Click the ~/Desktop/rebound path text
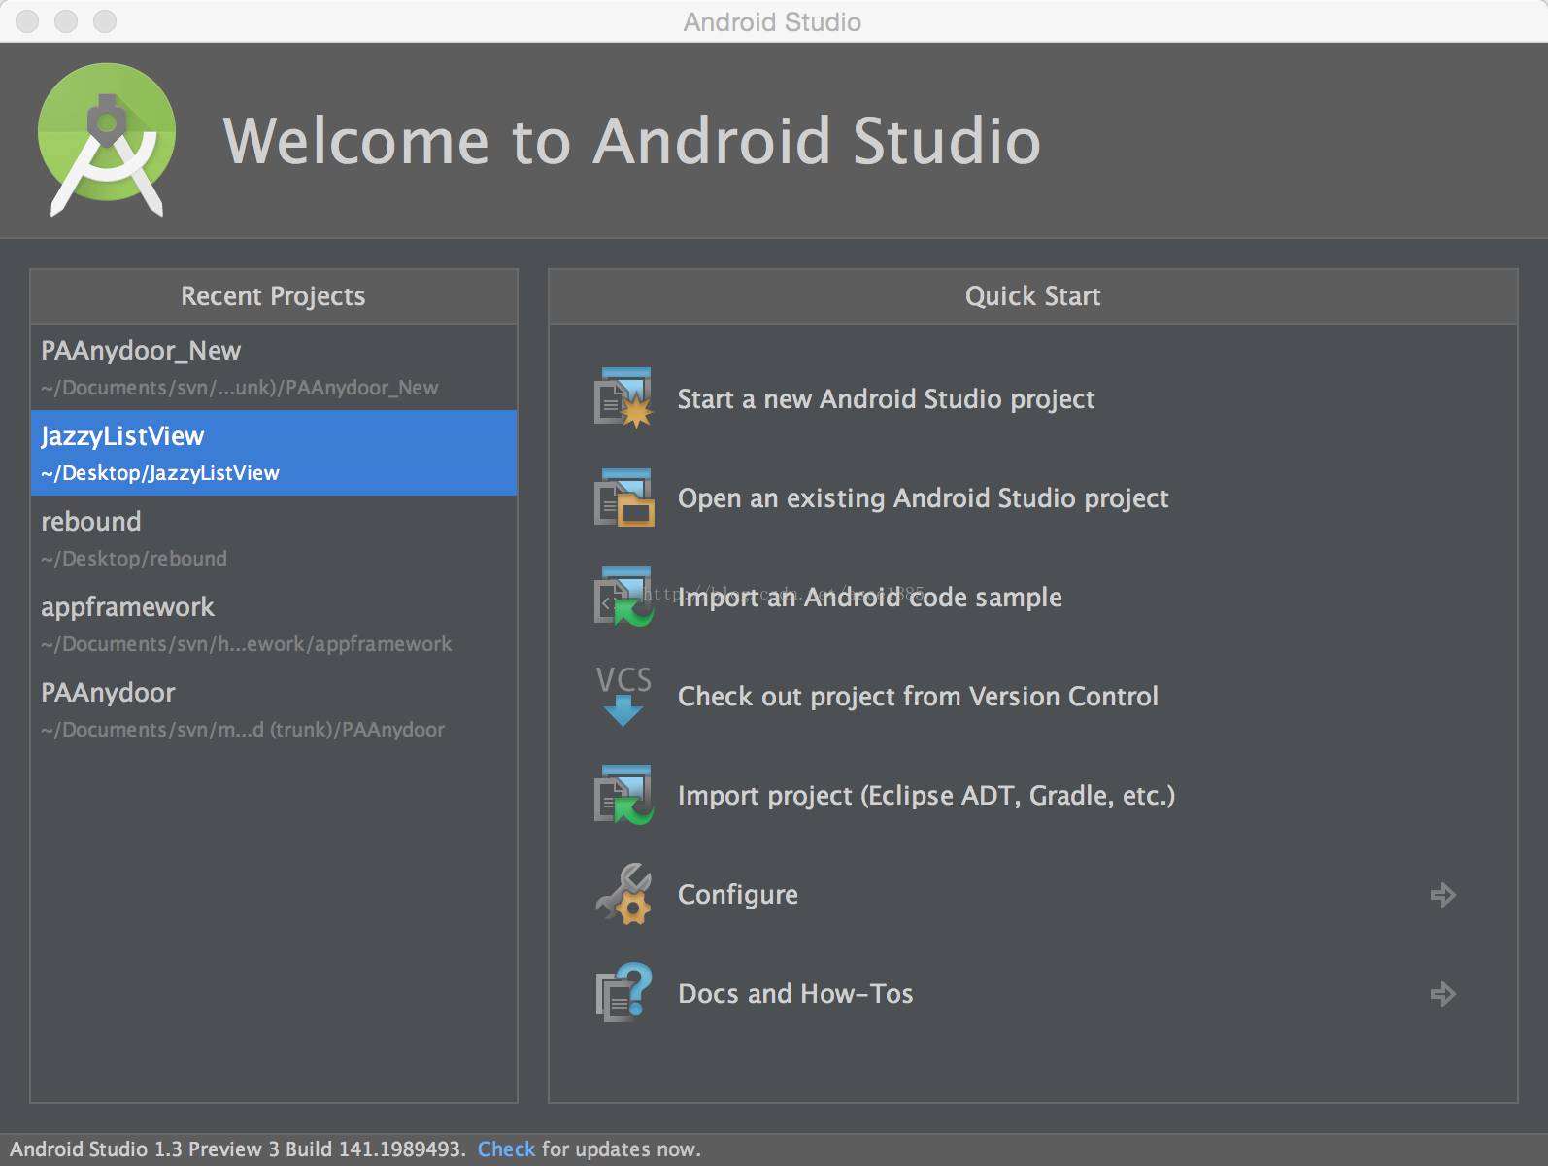 click(x=134, y=559)
